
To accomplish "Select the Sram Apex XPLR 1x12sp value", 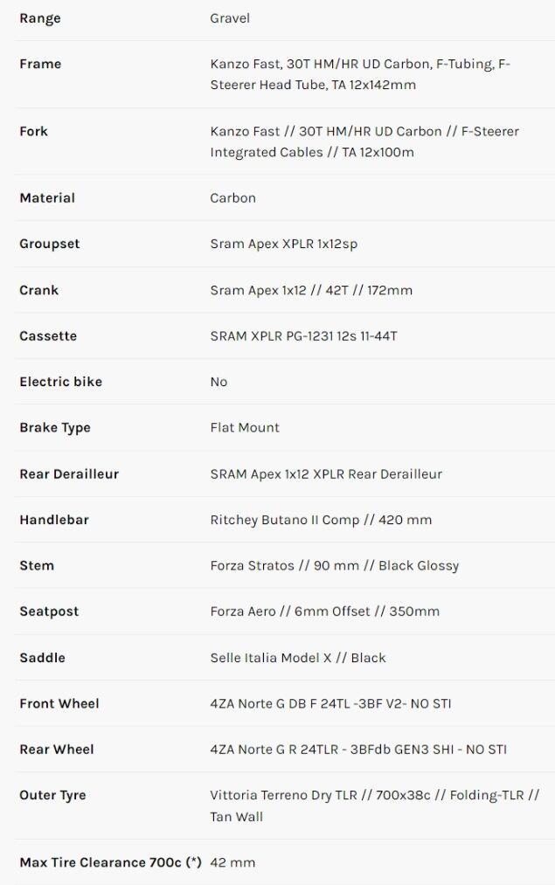I will point(283,244).
